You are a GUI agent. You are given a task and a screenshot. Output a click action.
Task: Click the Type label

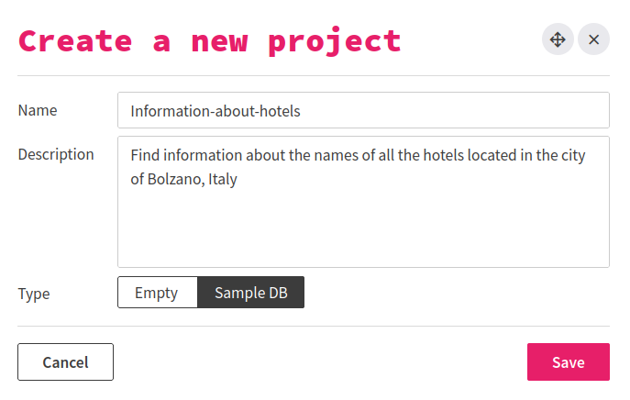pyautogui.click(x=34, y=294)
